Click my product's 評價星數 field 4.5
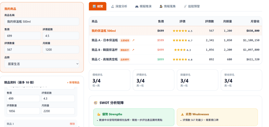This screenshot has width=269, height=127. click(61, 36)
